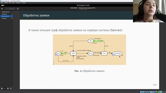166x93 pixels.
Task: Click caption text Рис. 4: Обработка заявок
Action: tap(89, 71)
